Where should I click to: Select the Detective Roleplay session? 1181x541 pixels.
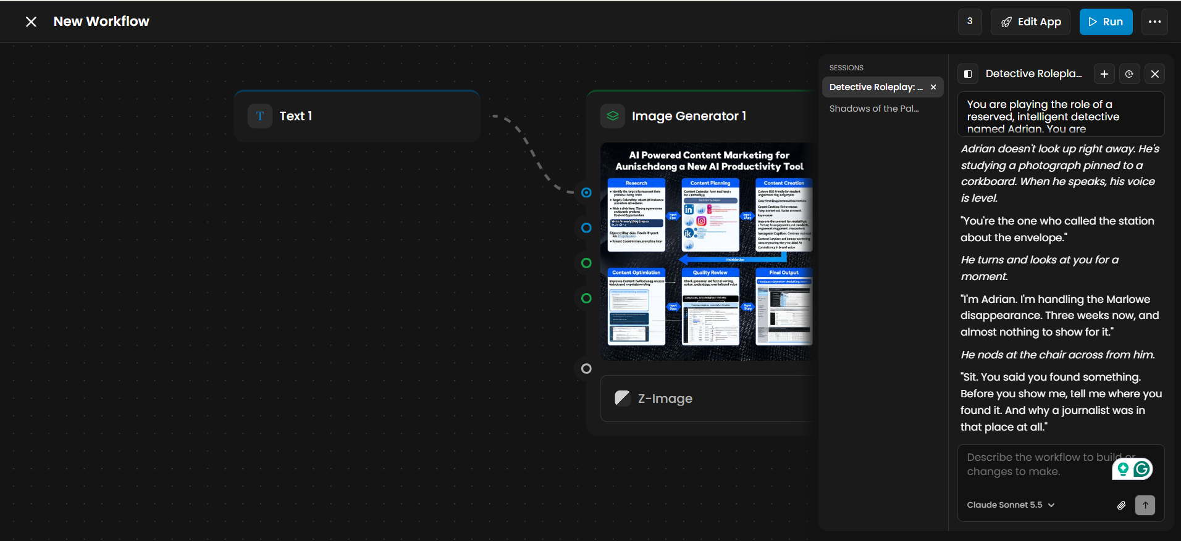click(x=876, y=87)
